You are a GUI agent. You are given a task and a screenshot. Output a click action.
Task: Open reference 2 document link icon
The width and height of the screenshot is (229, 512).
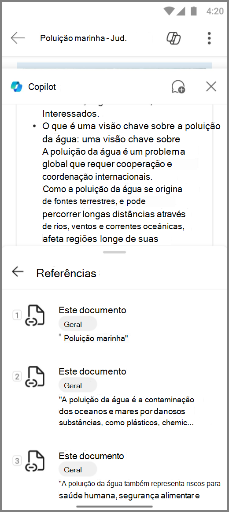(x=35, y=377)
